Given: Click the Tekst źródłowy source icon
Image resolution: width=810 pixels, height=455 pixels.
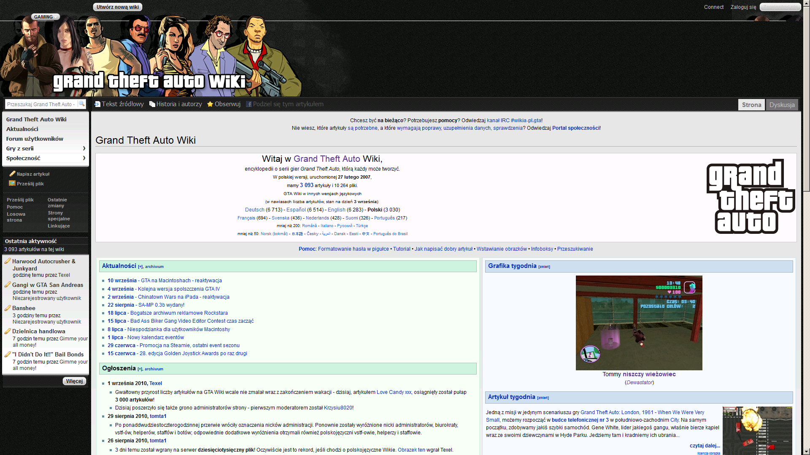Looking at the screenshot, I should coord(97,104).
